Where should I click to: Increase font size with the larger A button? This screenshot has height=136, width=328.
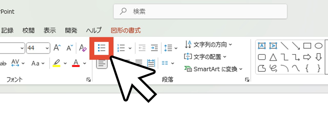[57, 48]
